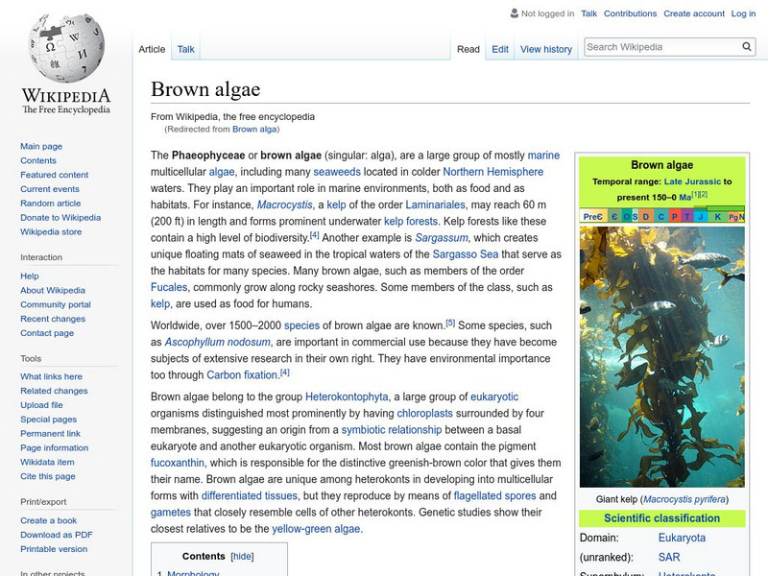Image resolution: width=768 pixels, height=576 pixels.
Task: Open the Sargasso Sea link
Action: pos(466,254)
